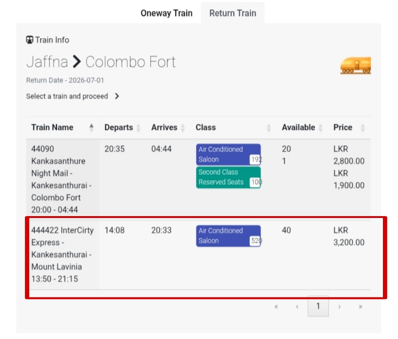The height and width of the screenshot is (339, 398).
Task: Choose Air Conditioned Saloon on InterCity Express
Action: click(229, 236)
